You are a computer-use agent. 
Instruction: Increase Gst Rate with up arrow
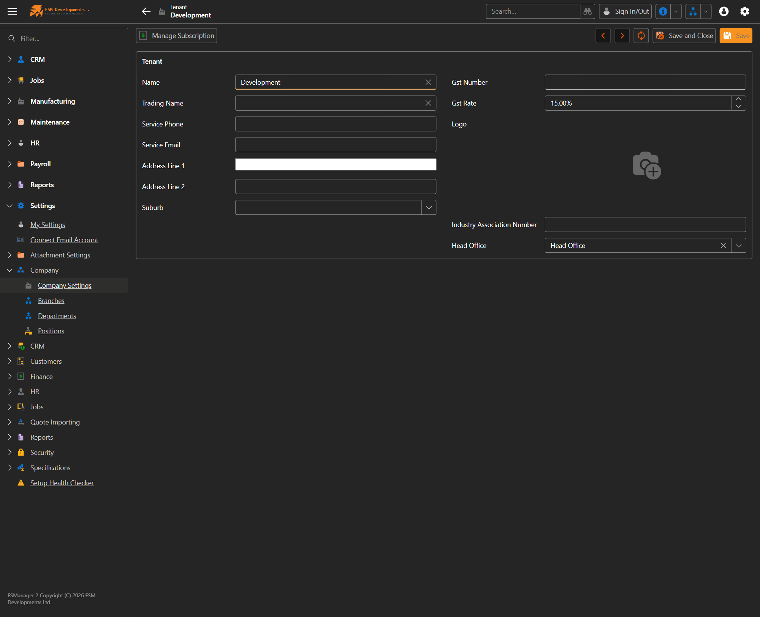point(738,99)
